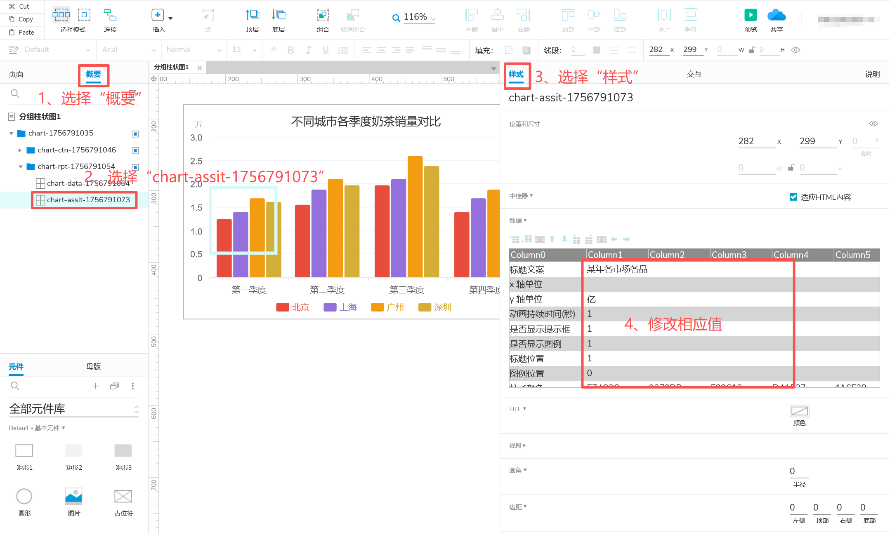The width and height of the screenshot is (890, 534).
Task: Click the outline search magnifier icon
Action: (x=15, y=94)
